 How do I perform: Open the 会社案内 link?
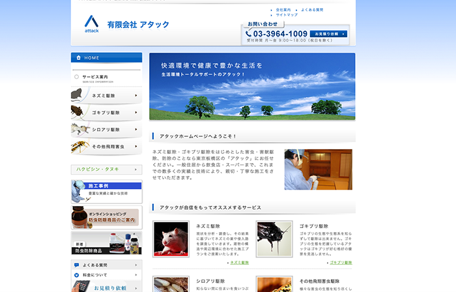pyautogui.click(x=283, y=10)
